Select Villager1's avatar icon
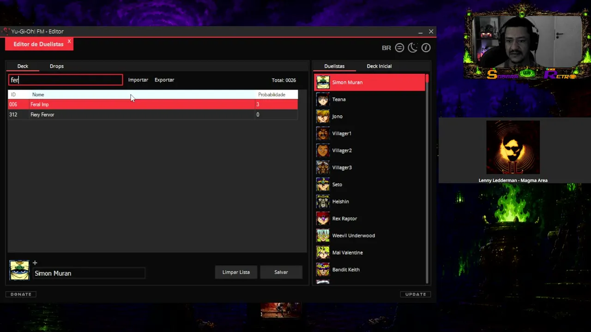 pyautogui.click(x=323, y=134)
